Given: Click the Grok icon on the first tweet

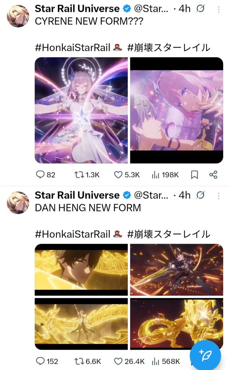Looking at the screenshot, I should [200, 9].
